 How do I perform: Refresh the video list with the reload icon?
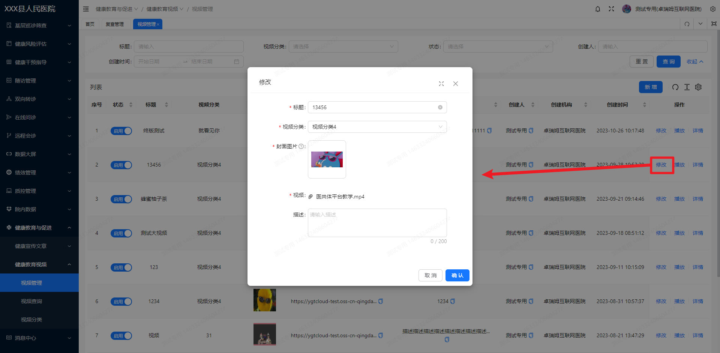tap(675, 87)
